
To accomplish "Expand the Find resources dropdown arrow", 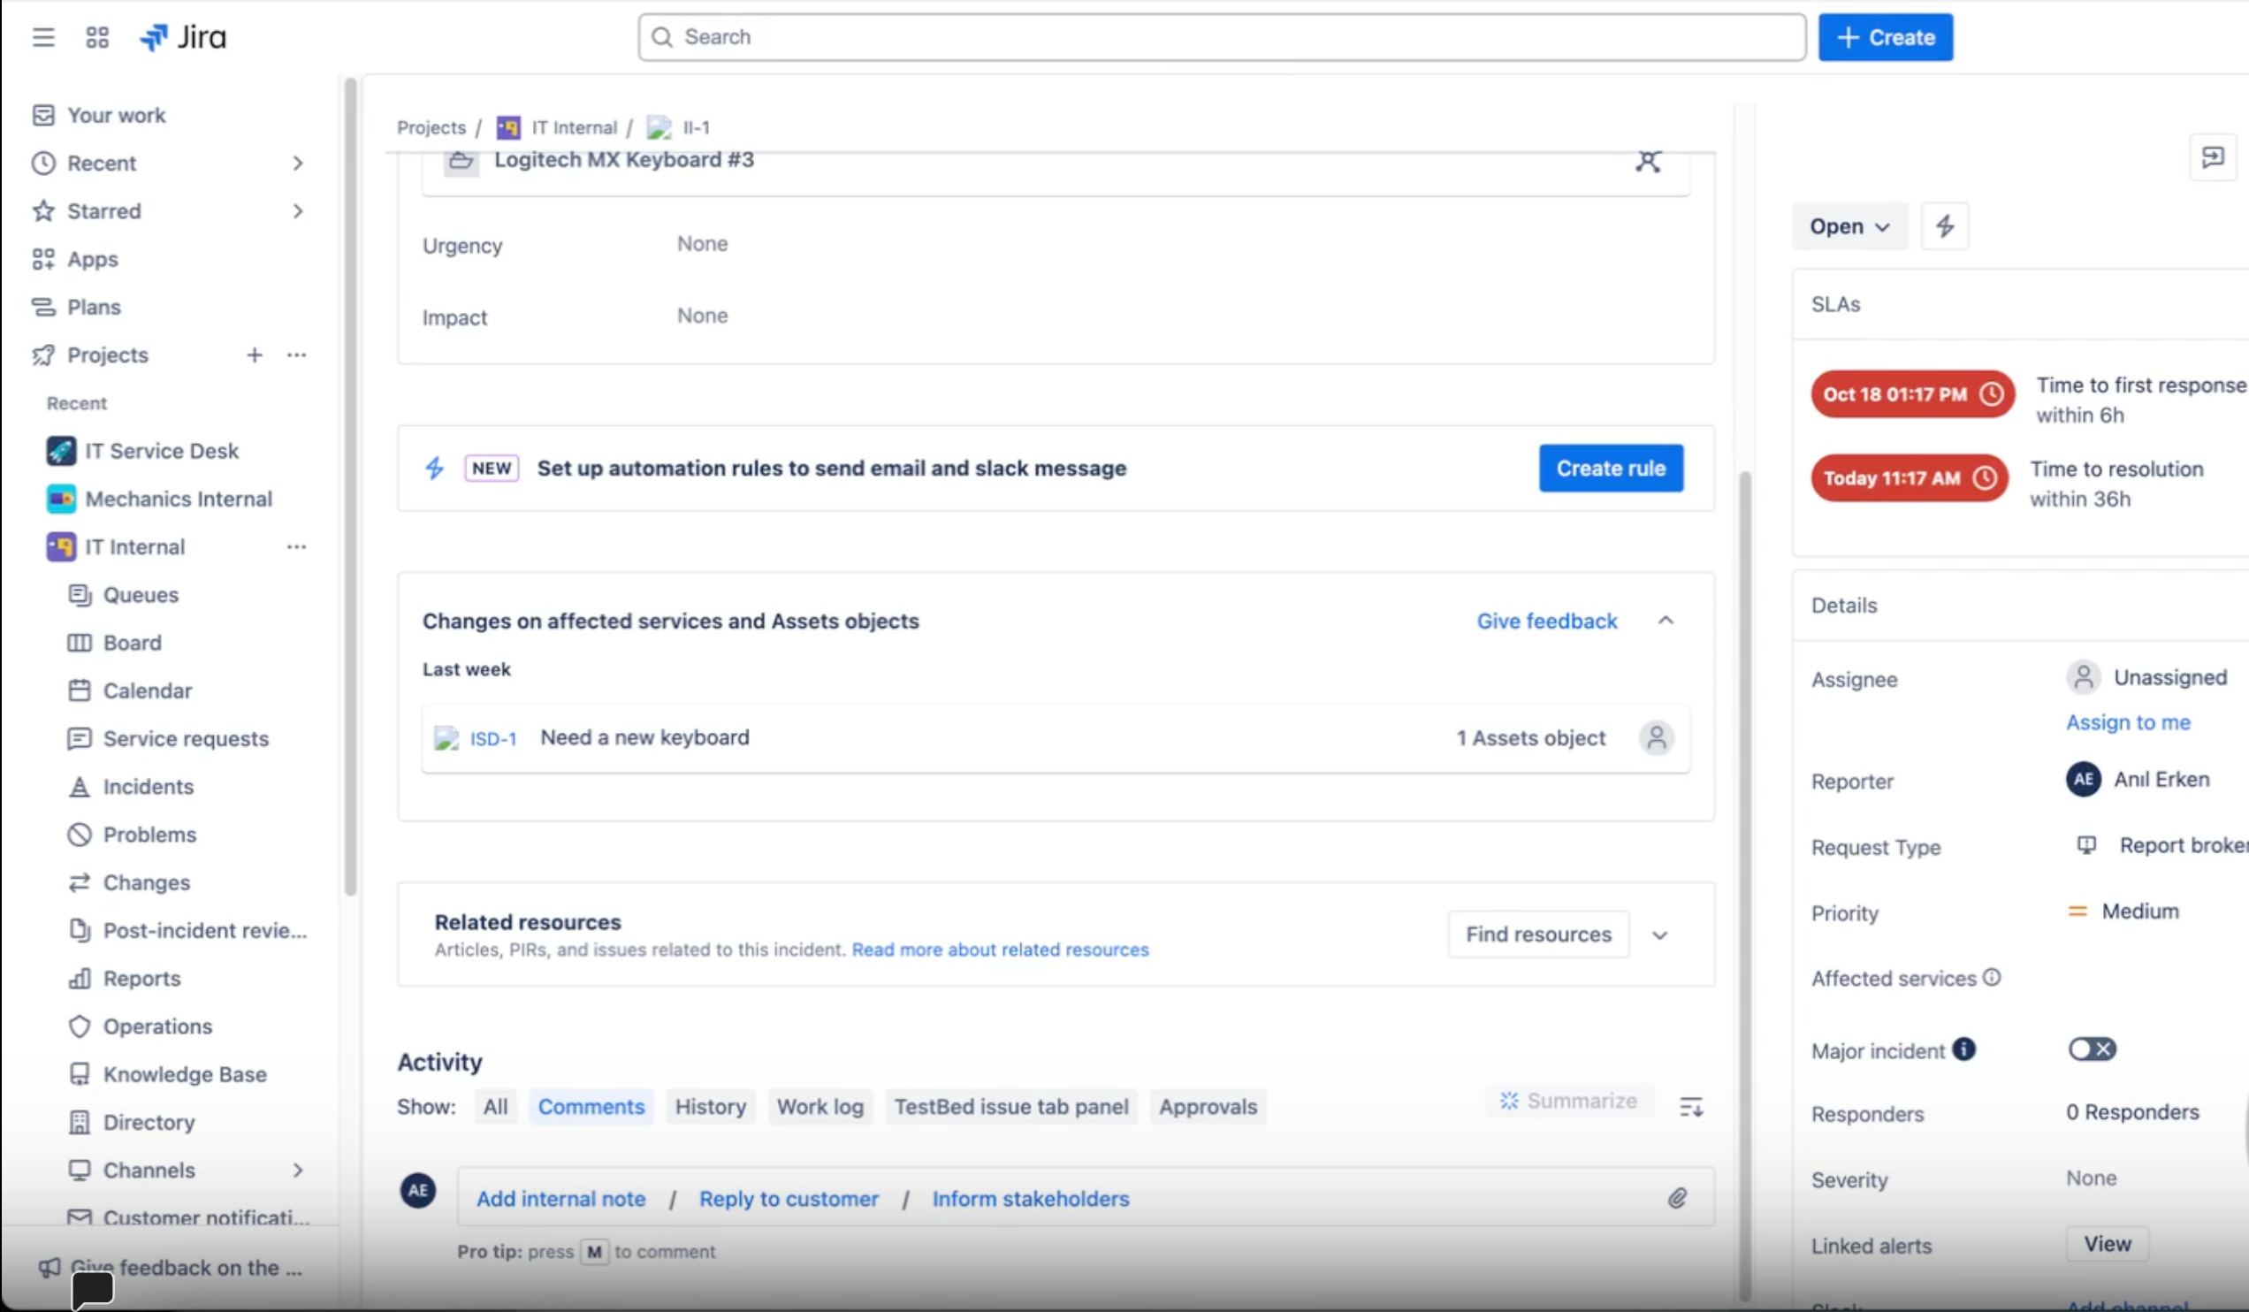I will click(x=1660, y=935).
